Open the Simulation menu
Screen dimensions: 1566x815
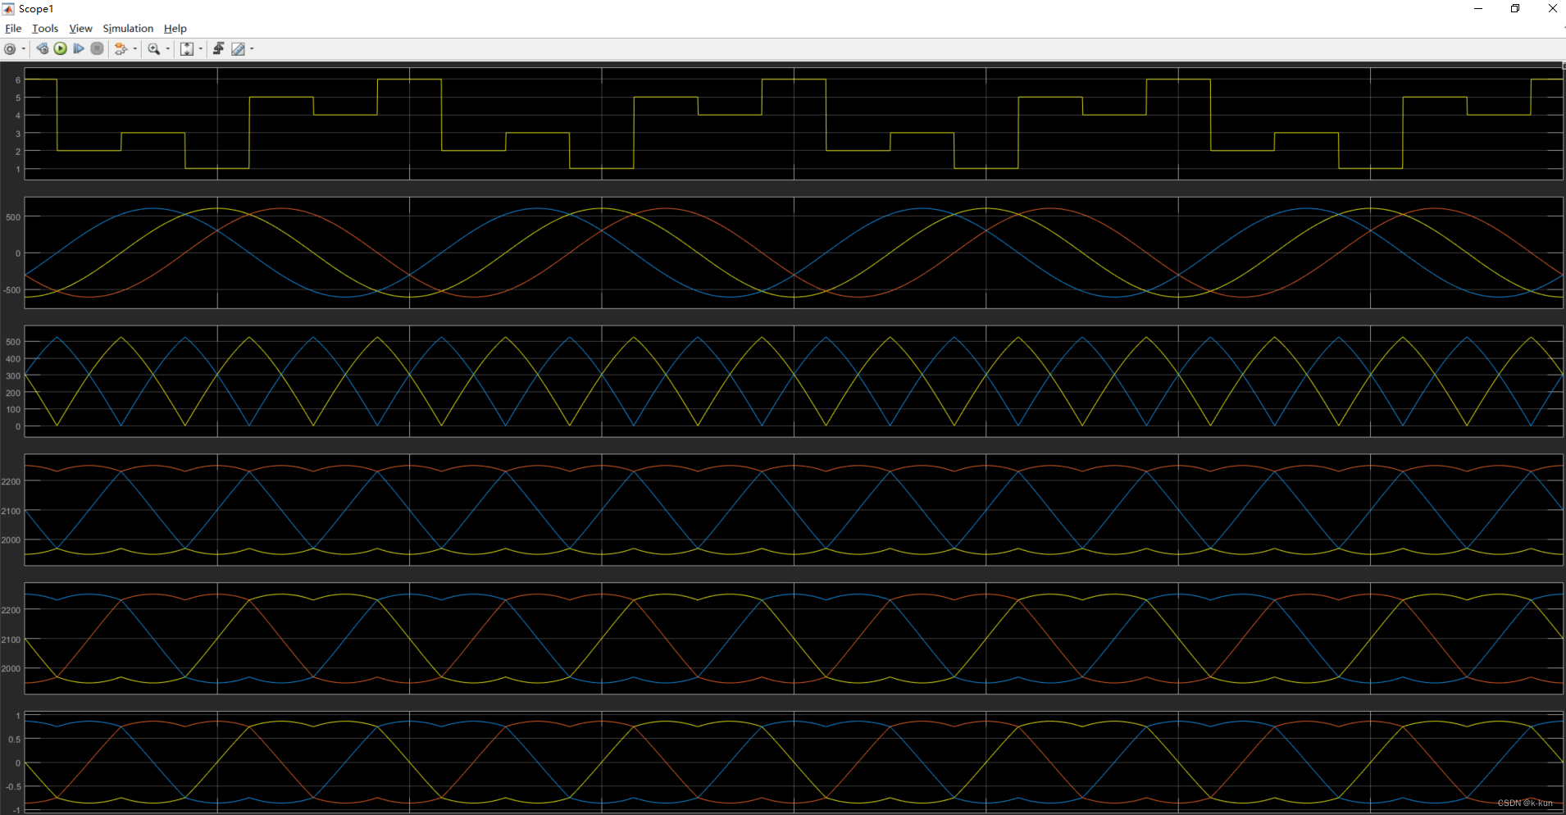tap(128, 28)
